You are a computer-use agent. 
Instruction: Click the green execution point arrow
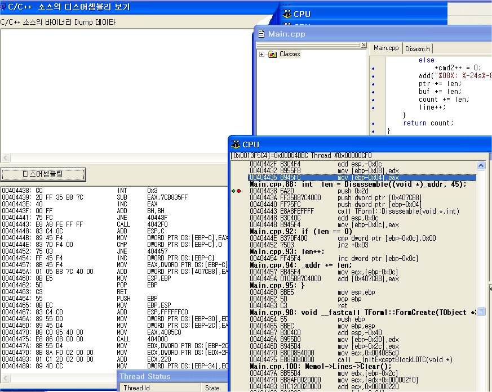pos(234,191)
